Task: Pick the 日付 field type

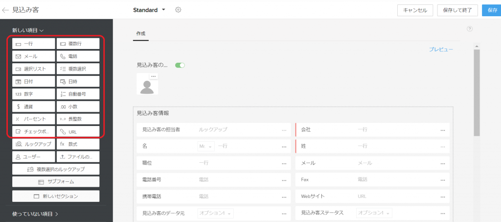Action: click(33, 81)
